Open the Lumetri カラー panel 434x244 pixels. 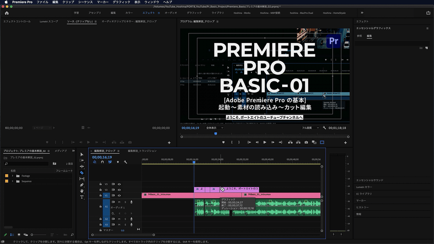pyautogui.click(x=364, y=187)
